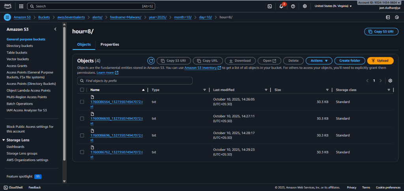Viewport: 404px width, 191px height.
Task: Open the Actions dropdown
Action: tap(319, 60)
